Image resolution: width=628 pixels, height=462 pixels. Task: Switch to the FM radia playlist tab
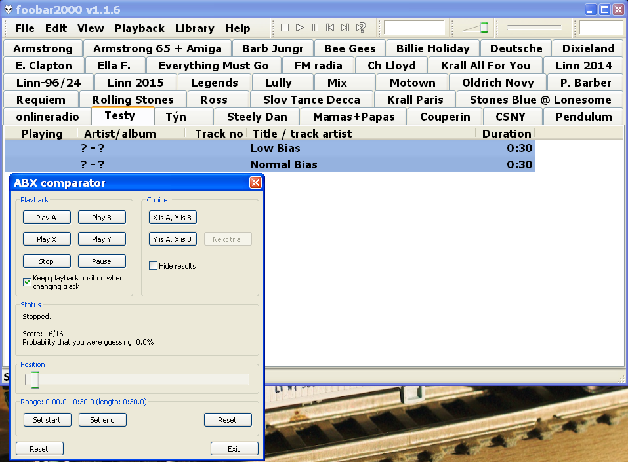(x=318, y=66)
